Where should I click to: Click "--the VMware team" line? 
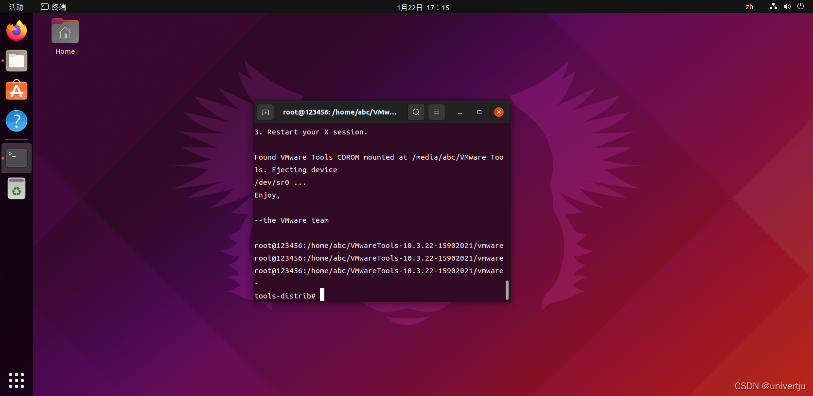[x=292, y=220]
